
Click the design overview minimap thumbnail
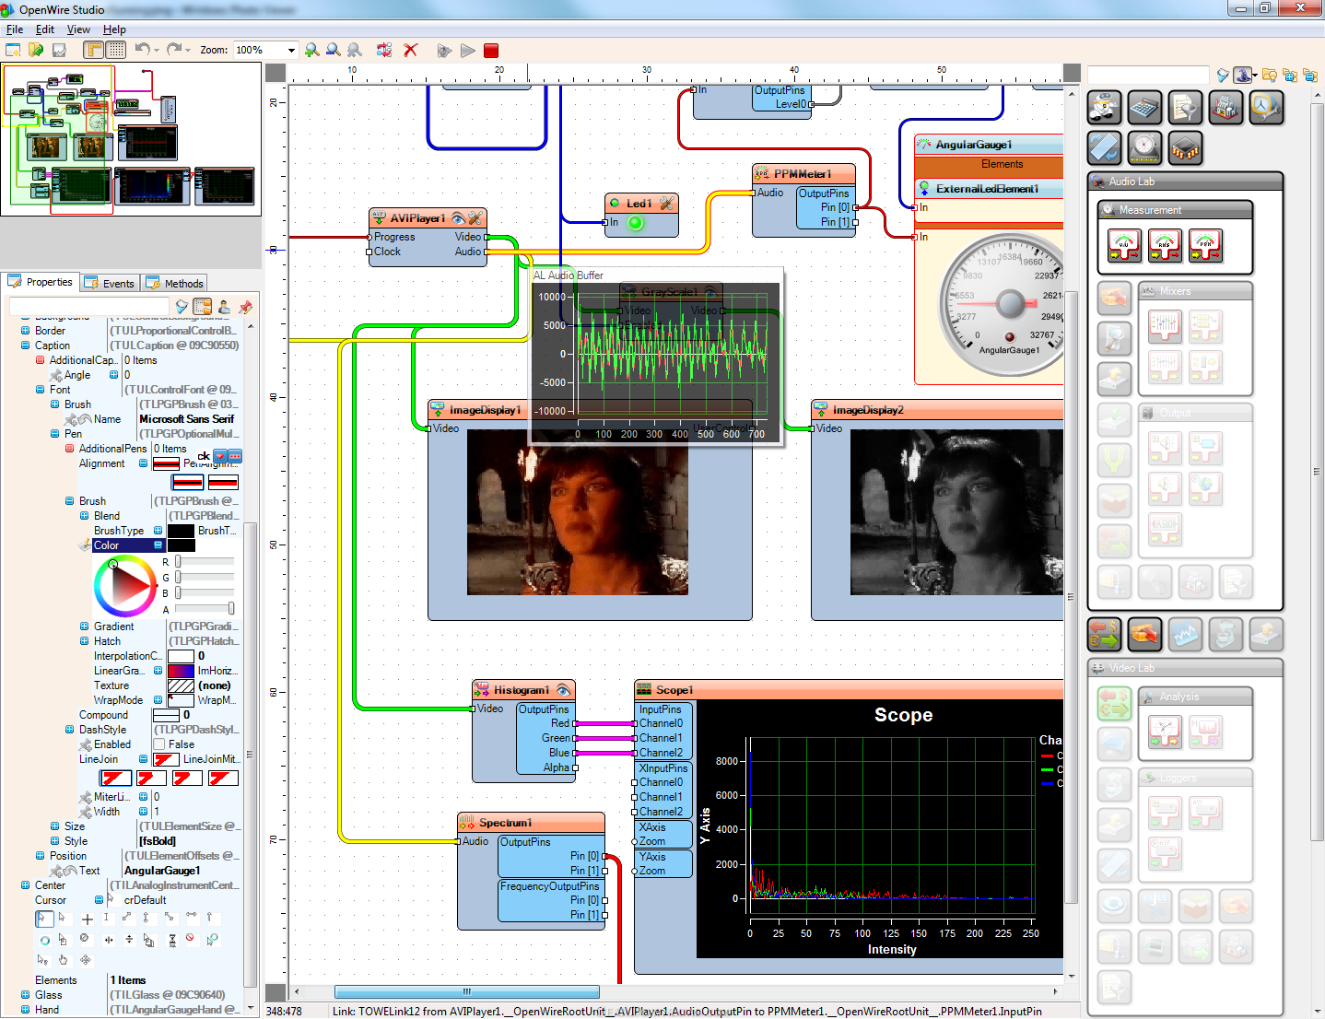(x=131, y=139)
